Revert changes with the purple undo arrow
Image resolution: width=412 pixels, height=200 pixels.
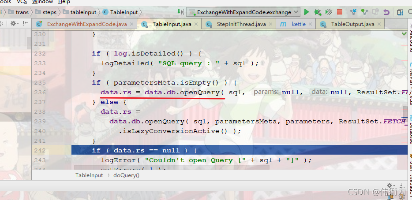pos(386,12)
